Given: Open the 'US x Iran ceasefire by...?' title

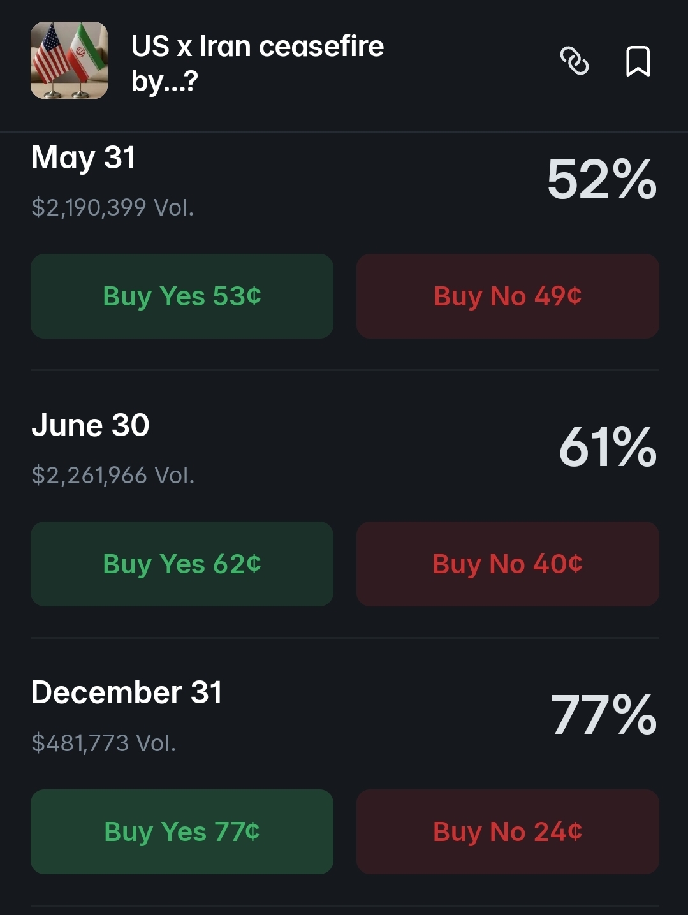Looking at the screenshot, I should (x=257, y=63).
